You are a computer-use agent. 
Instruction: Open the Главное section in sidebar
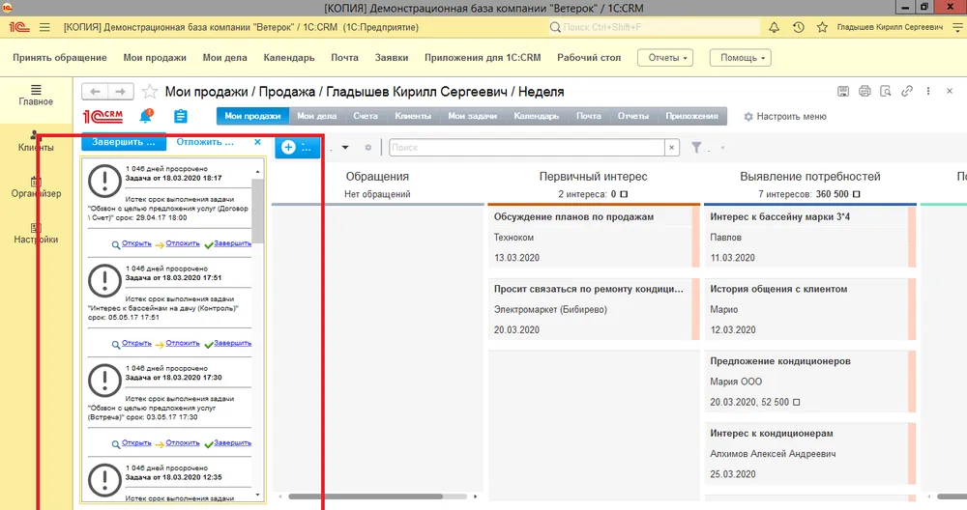coord(36,96)
